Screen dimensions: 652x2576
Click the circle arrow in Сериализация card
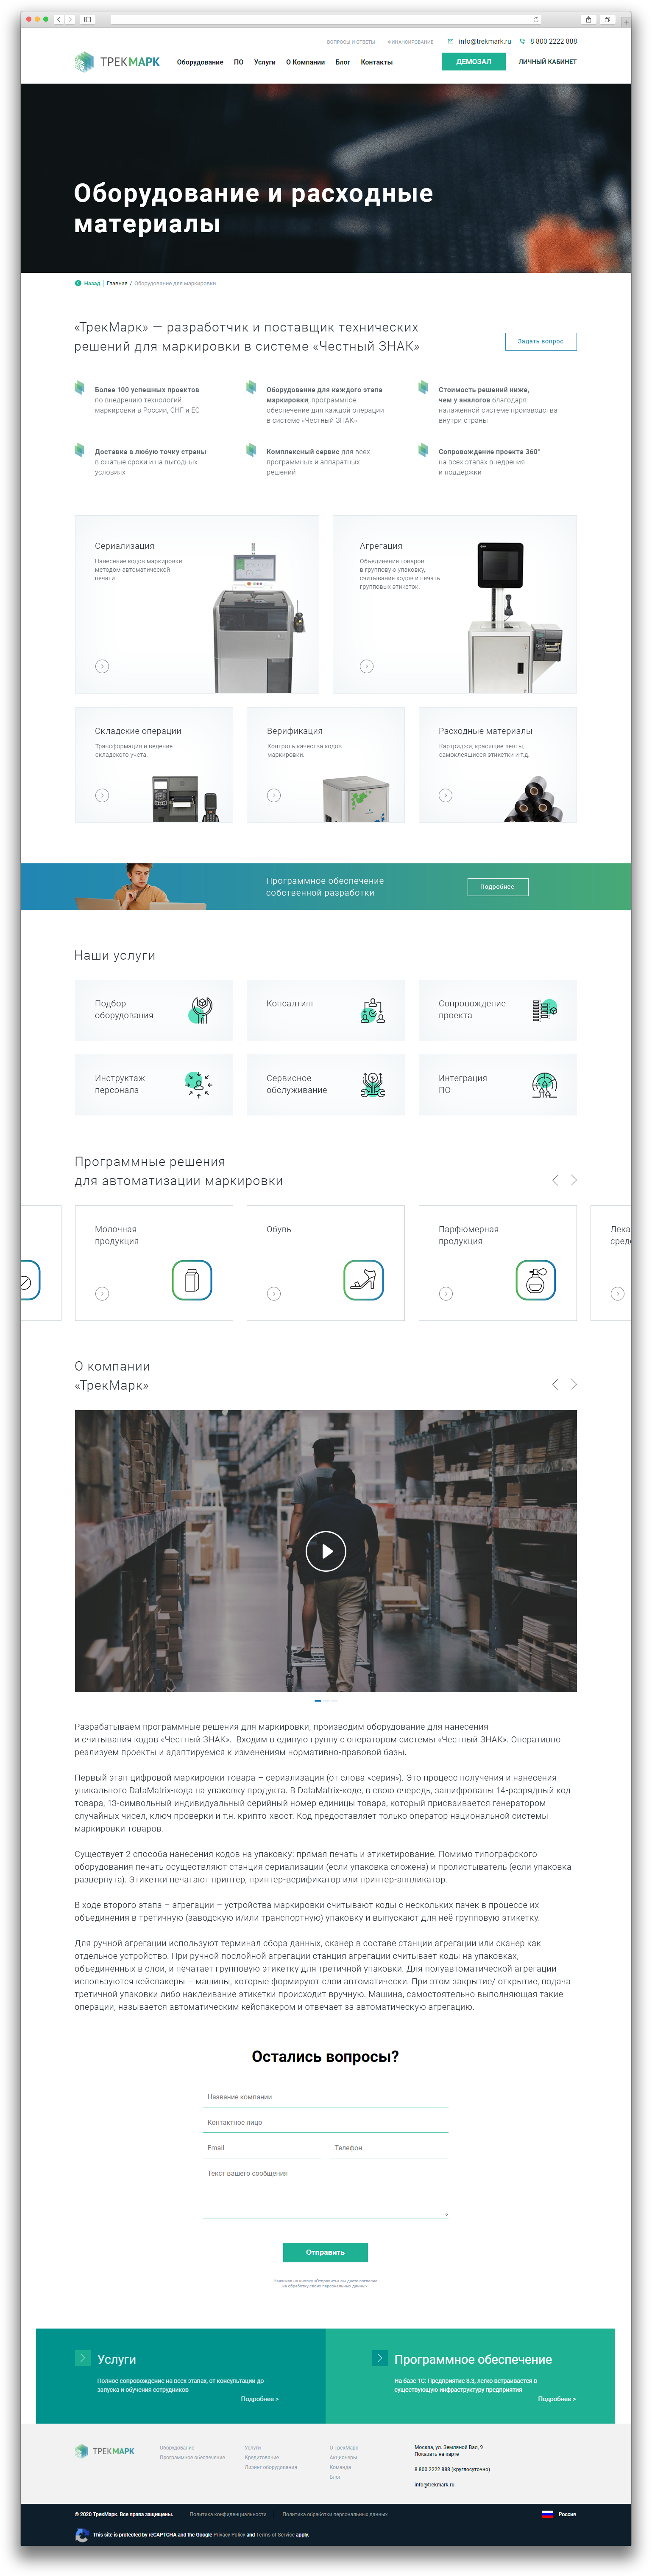(x=102, y=666)
